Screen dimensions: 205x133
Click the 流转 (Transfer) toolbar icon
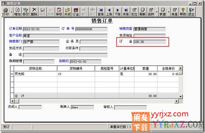(151, 12)
